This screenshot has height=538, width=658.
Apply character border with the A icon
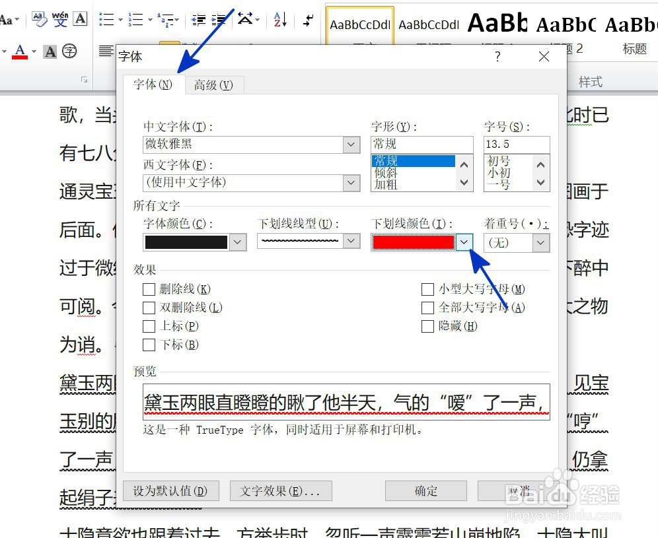point(80,18)
